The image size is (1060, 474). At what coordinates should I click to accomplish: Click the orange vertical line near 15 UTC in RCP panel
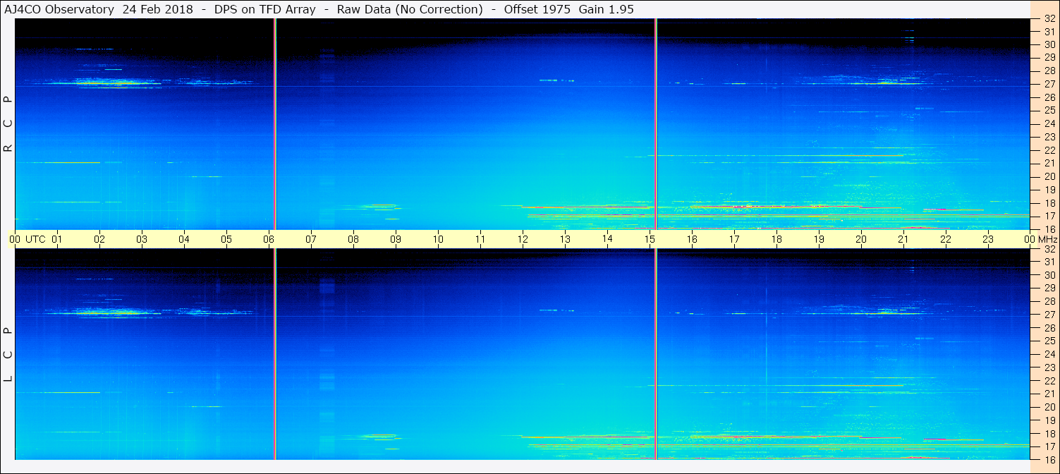click(x=656, y=123)
